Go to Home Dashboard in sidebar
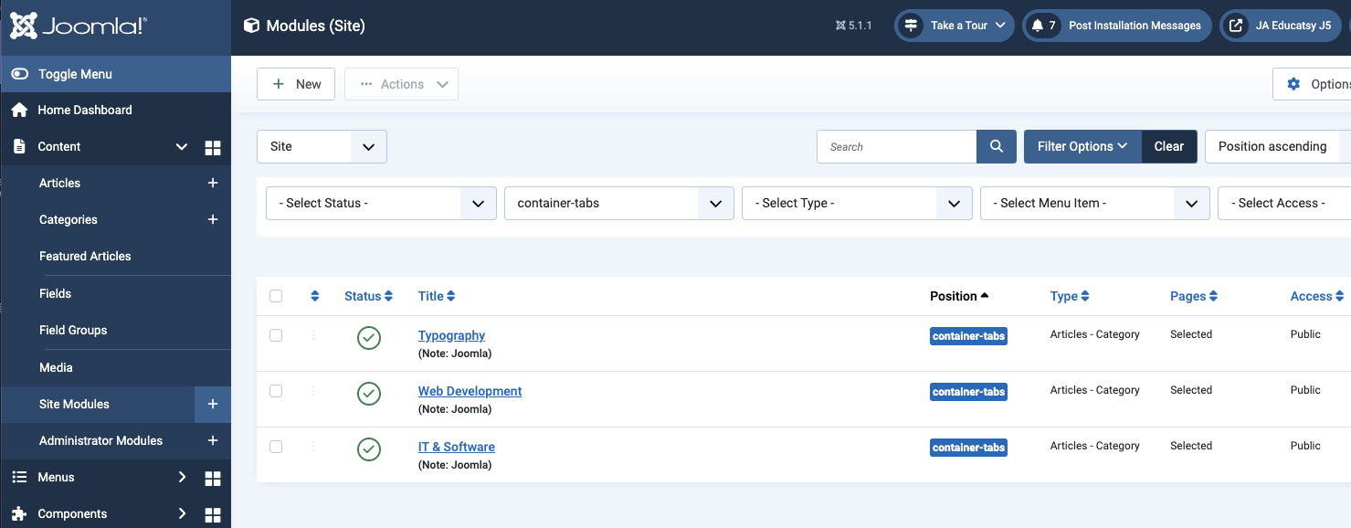Viewport: 1351px width, 528px height. click(84, 110)
